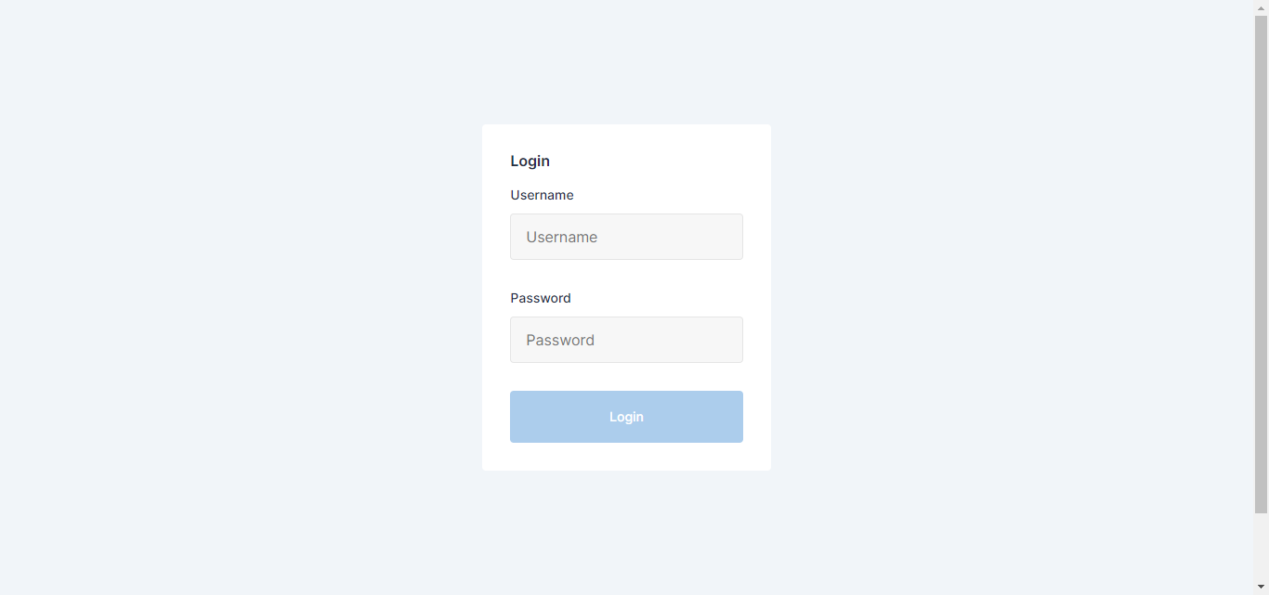Viewport: 1269px width, 595px height.
Task: Click the vertical scrollbar thumb
Action: pos(1261,265)
